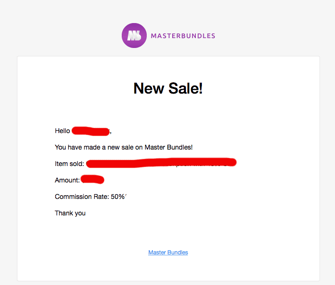The width and height of the screenshot is (335, 285).
Task: Click the Item sold label
Action: pyautogui.click(x=69, y=164)
